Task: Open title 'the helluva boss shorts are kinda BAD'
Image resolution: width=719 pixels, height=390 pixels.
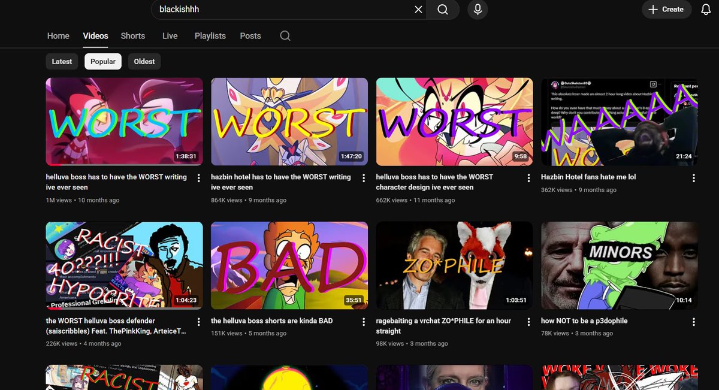Action: click(x=271, y=321)
